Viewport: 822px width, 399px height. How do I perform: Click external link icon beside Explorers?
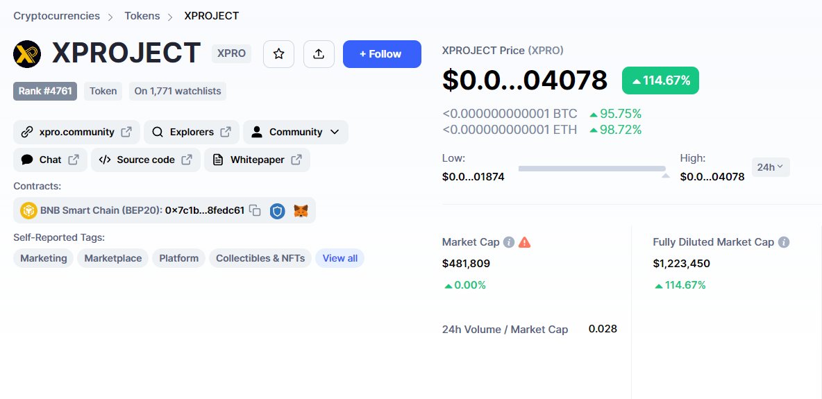(226, 132)
